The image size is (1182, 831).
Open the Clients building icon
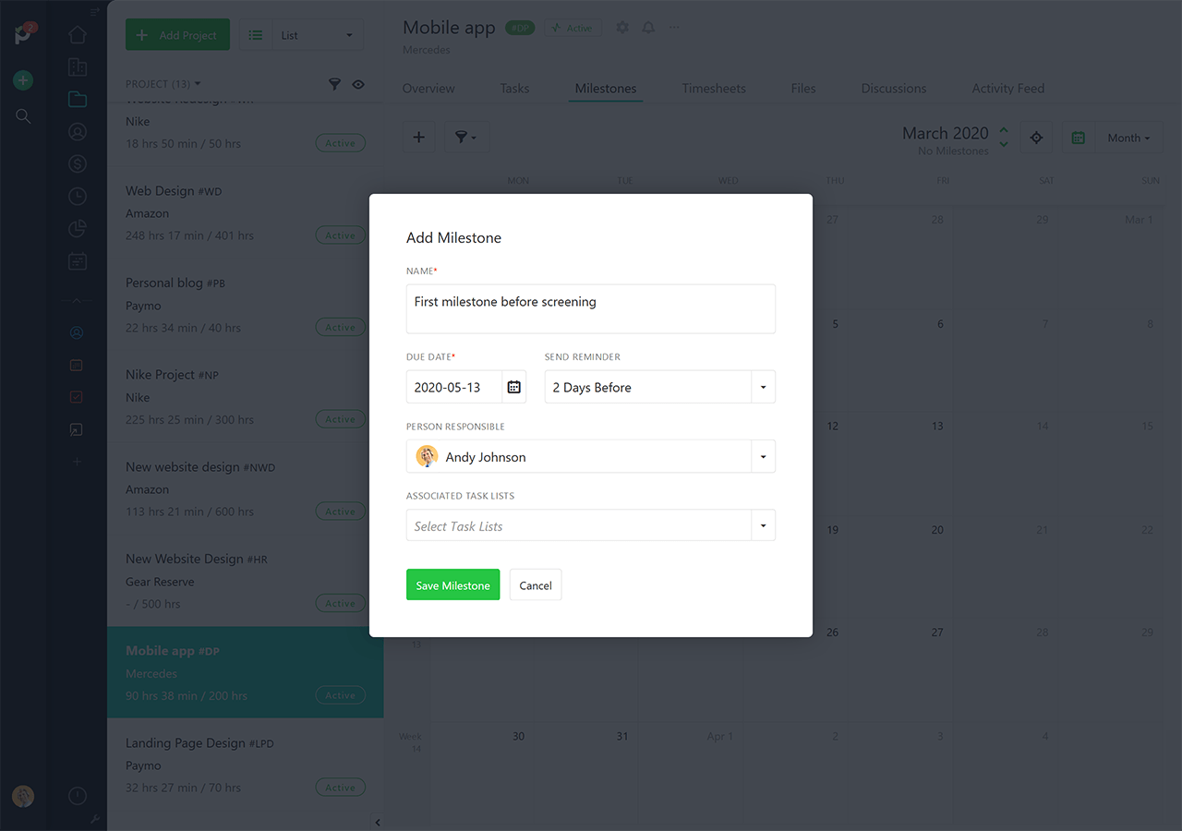[x=78, y=67]
